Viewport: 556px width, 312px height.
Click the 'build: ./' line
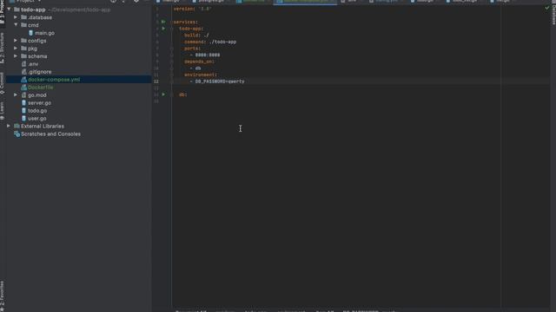[196, 36]
